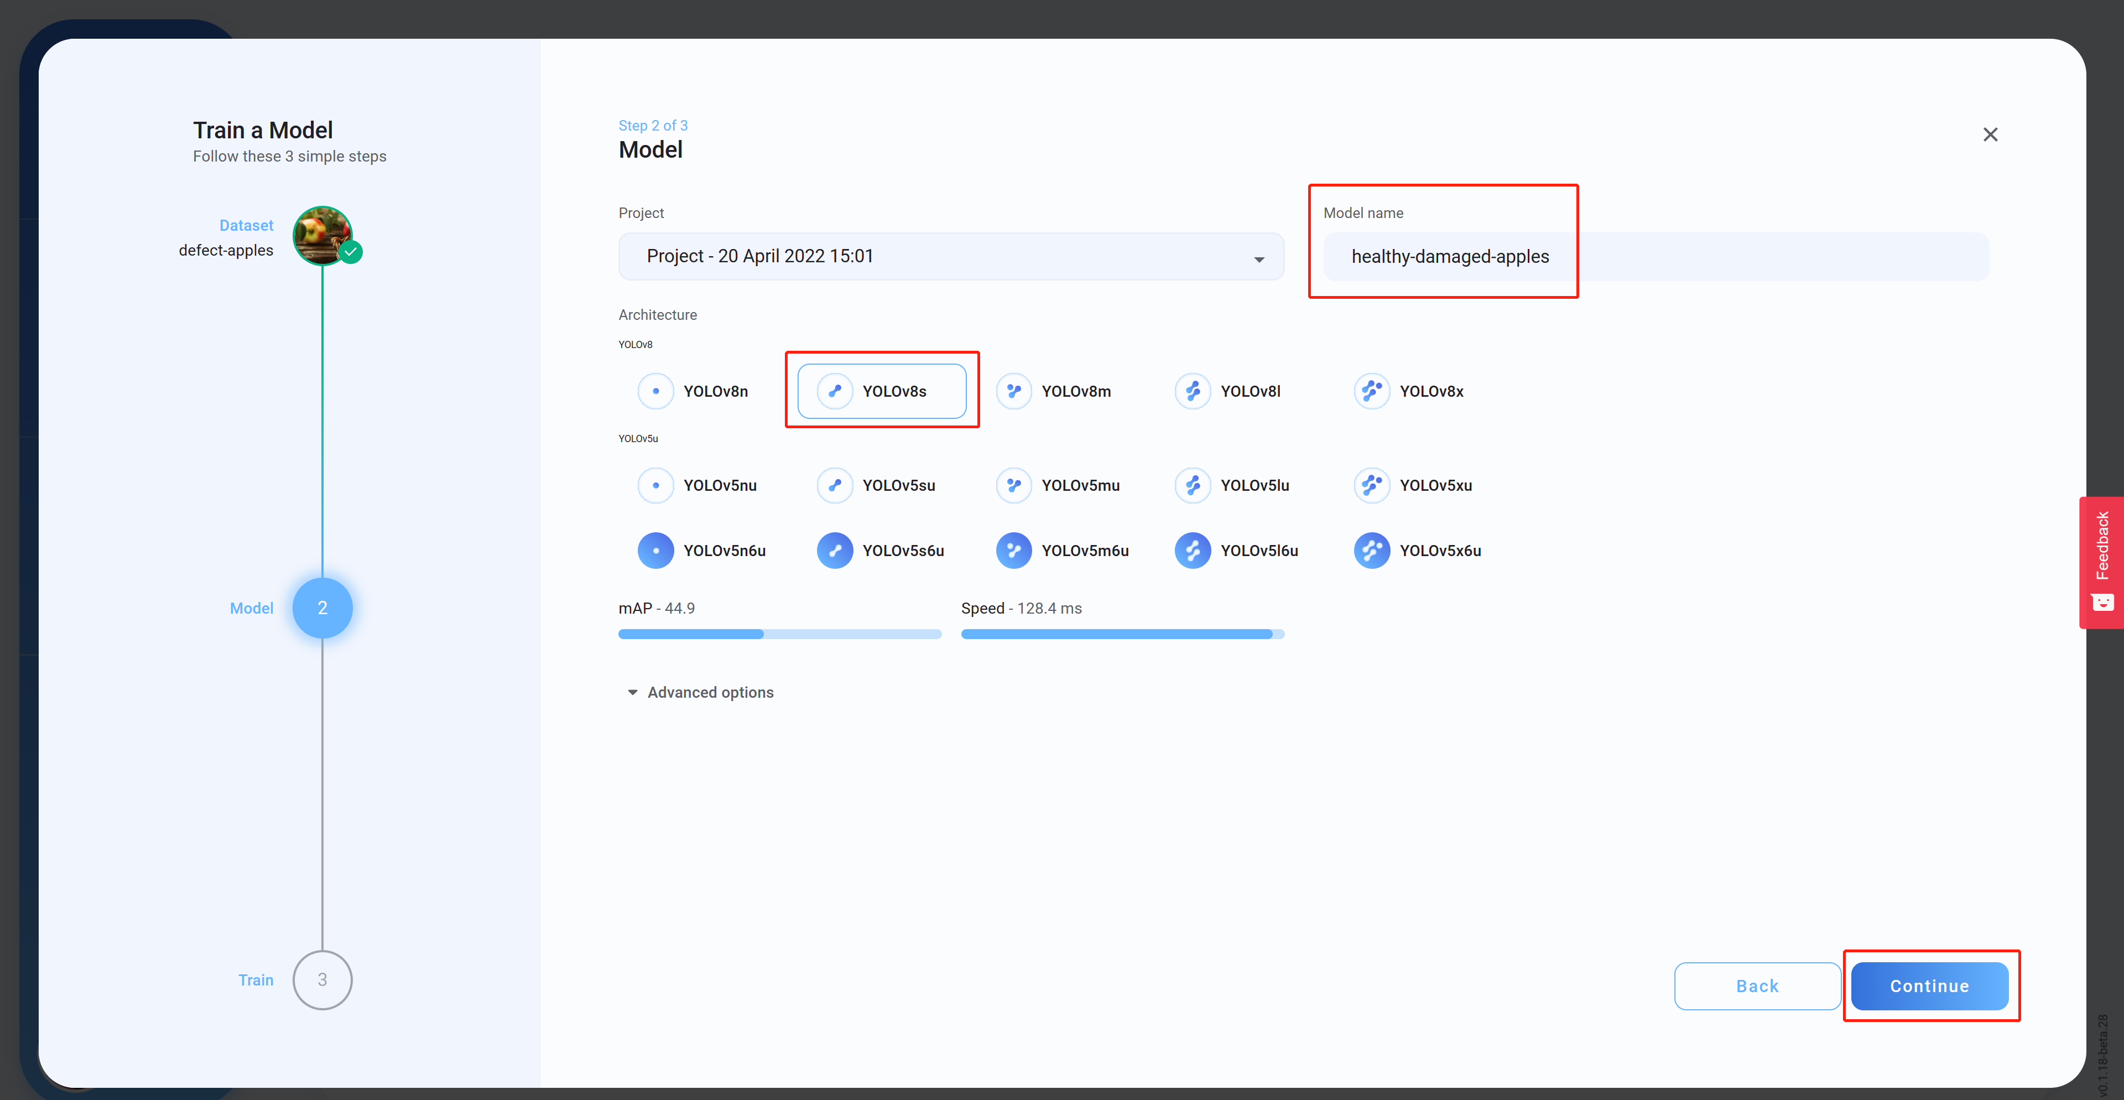
Task: Click the Model name input field
Action: click(1656, 256)
